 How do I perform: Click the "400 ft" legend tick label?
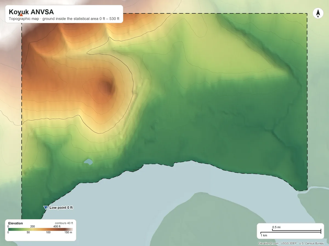pyautogui.click(x=57, y=226)
